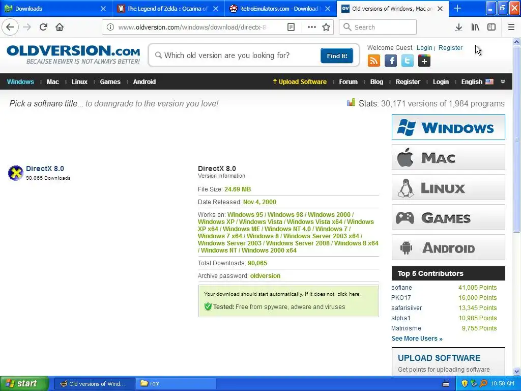Open the Windows category banner

[x=448, y=127]
